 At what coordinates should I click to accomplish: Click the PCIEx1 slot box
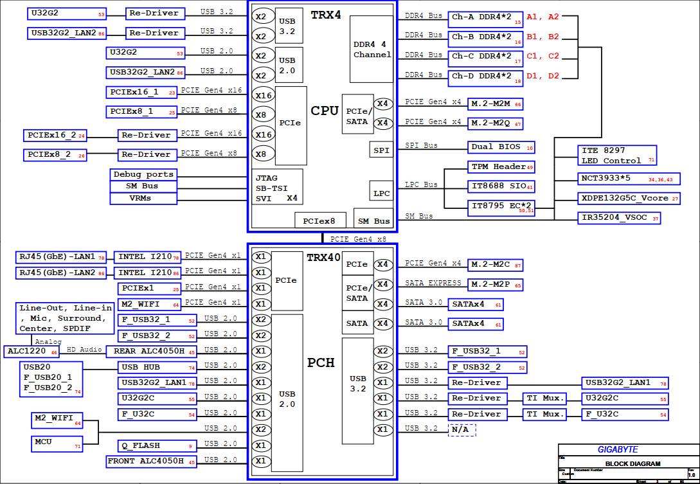(149, 289)
